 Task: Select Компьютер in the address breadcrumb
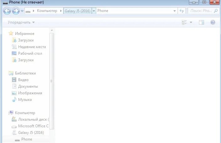pyautogui.click(x=47, y=11)
